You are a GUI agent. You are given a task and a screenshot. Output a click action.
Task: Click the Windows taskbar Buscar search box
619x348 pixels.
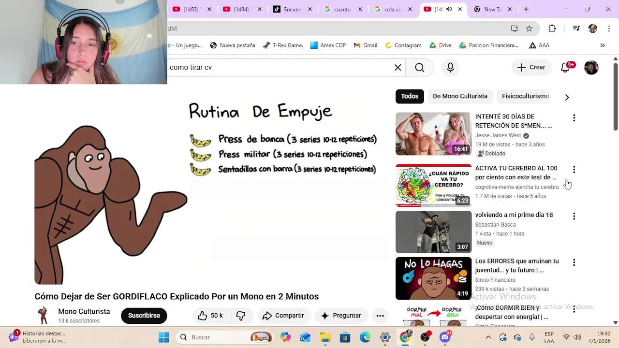click(x=225, y=337)
